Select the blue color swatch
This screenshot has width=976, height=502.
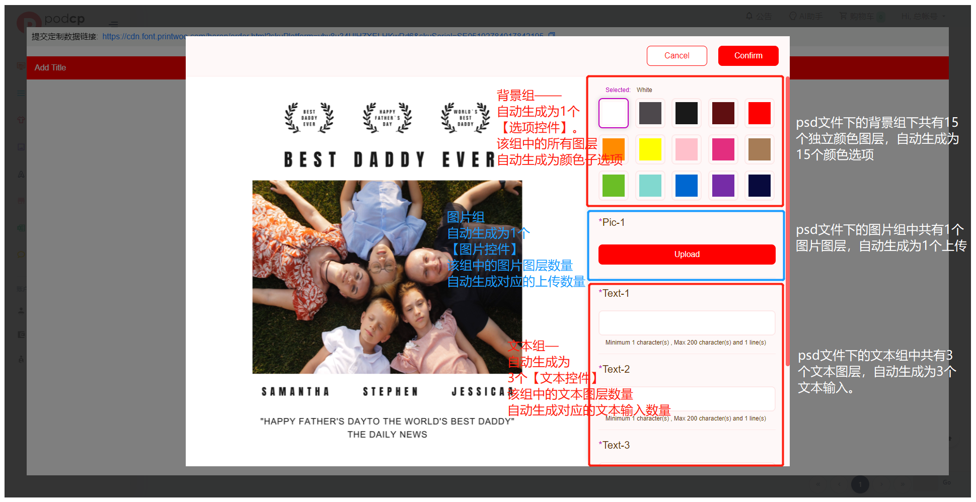[x=687, y=186]
